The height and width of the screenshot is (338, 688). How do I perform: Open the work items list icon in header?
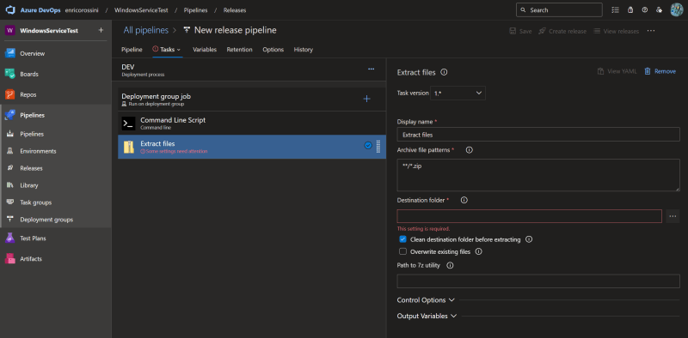(616, 10)
